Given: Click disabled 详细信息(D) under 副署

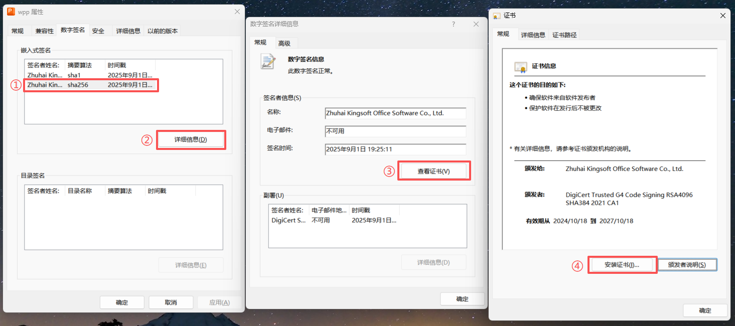Looking at the screenshot, I should point(433,262).
